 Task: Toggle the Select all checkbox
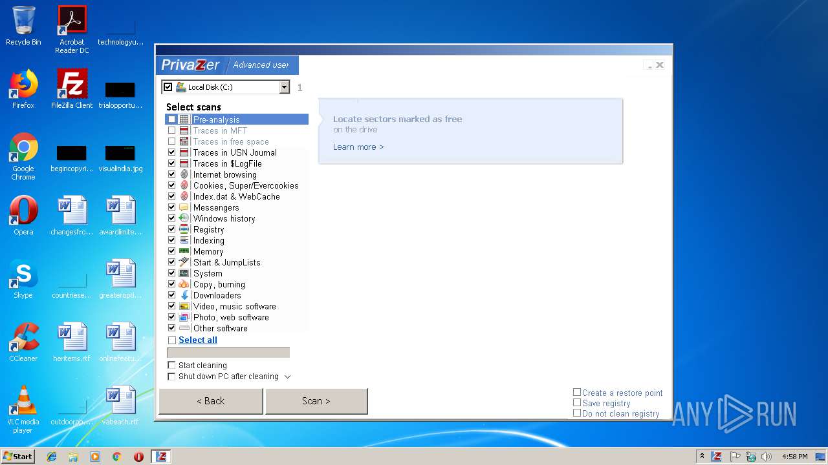point(172,340)
